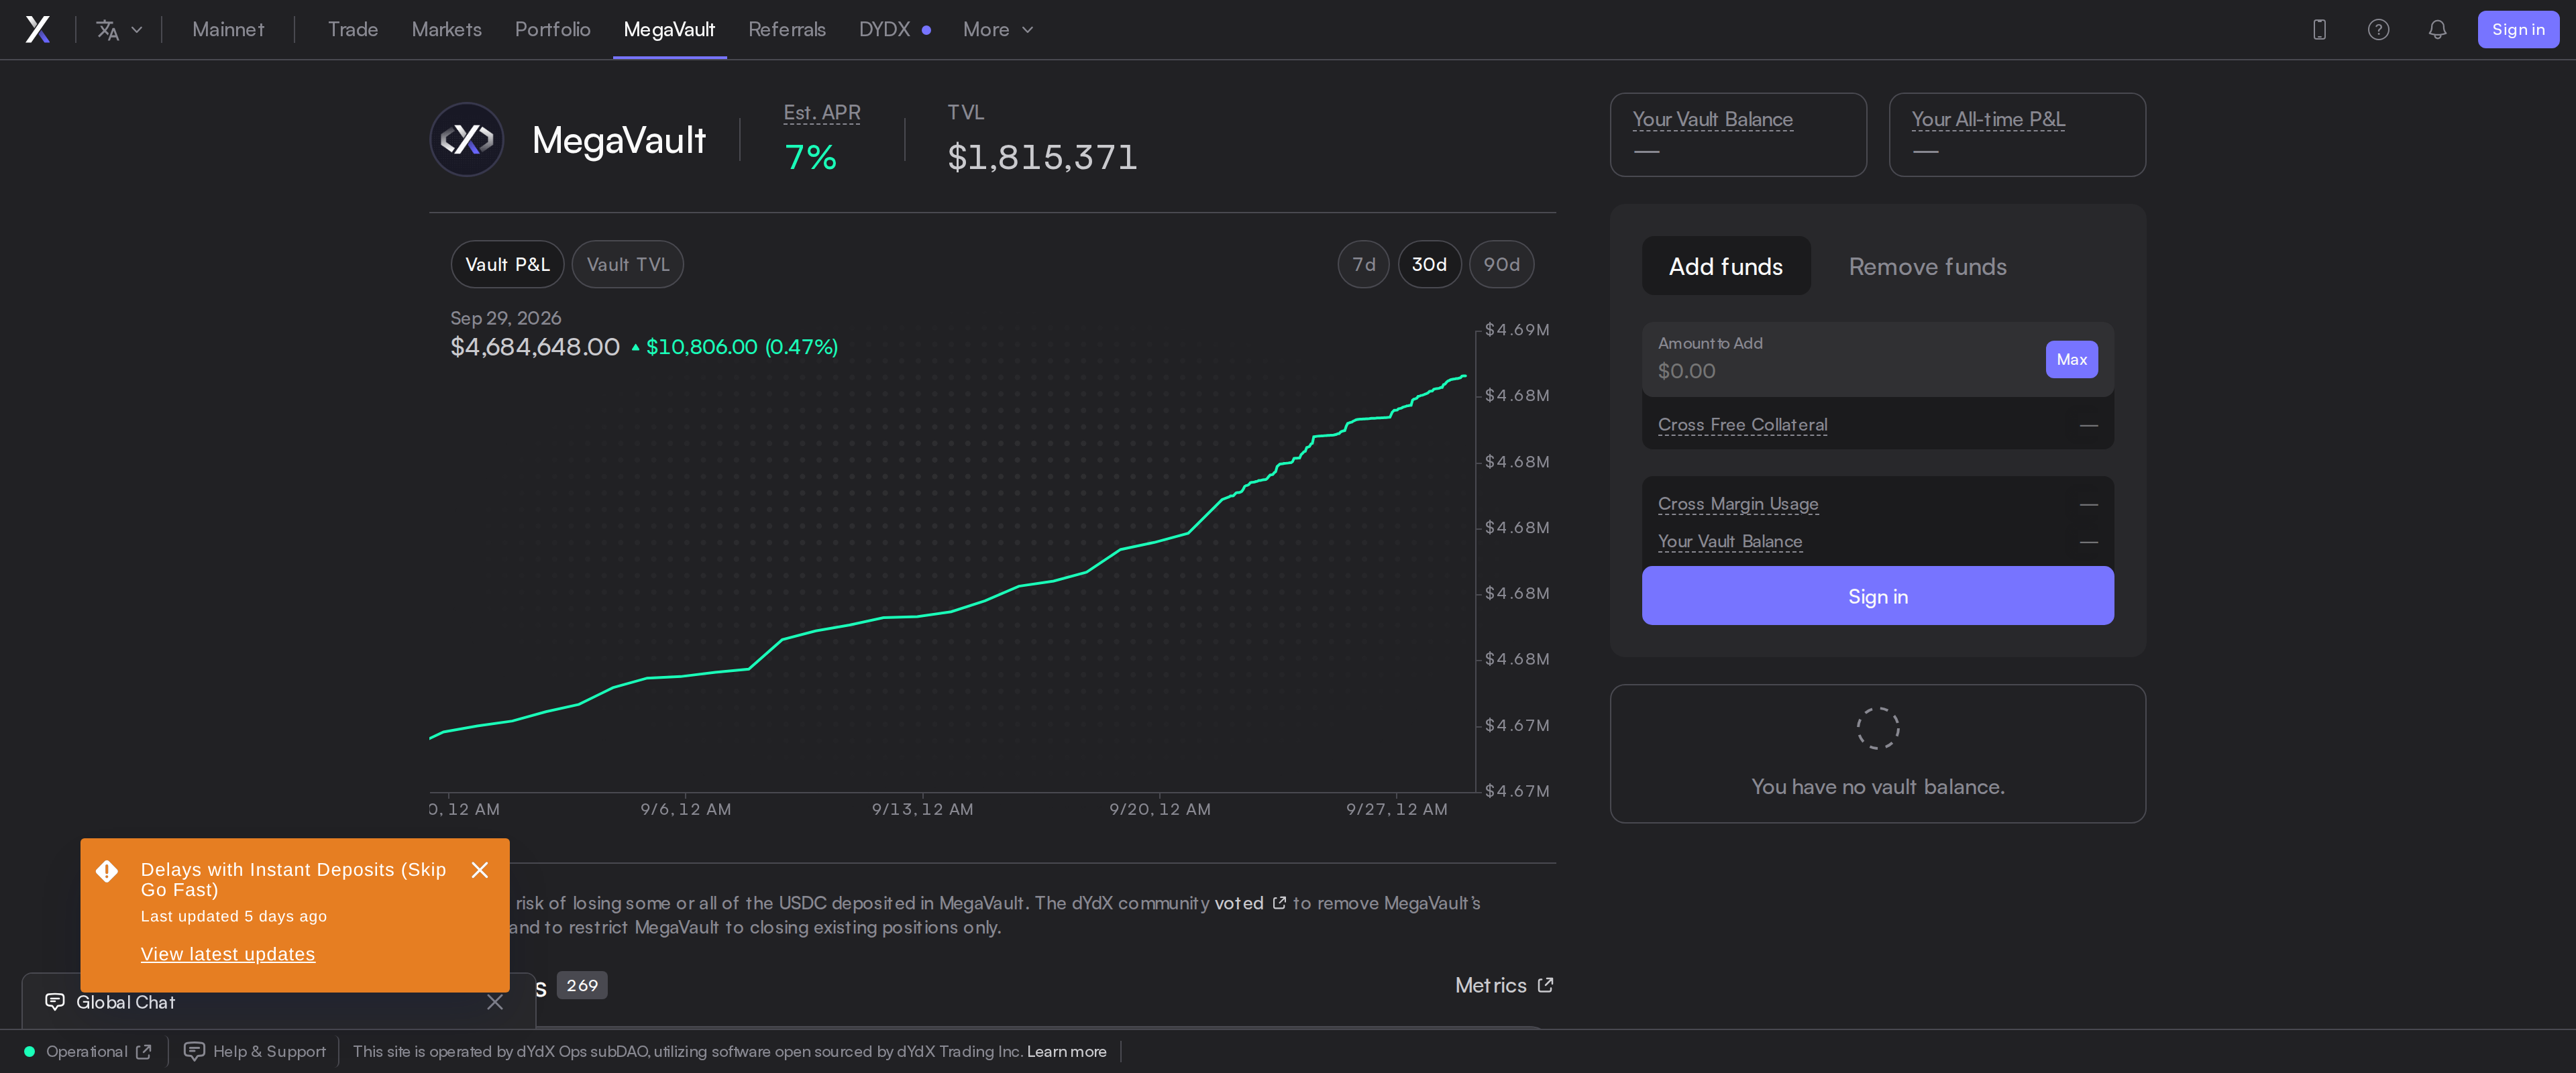Click the translate language icon
The image size is (2576, 1073).
pyautogui.click(x=108, y=30)
